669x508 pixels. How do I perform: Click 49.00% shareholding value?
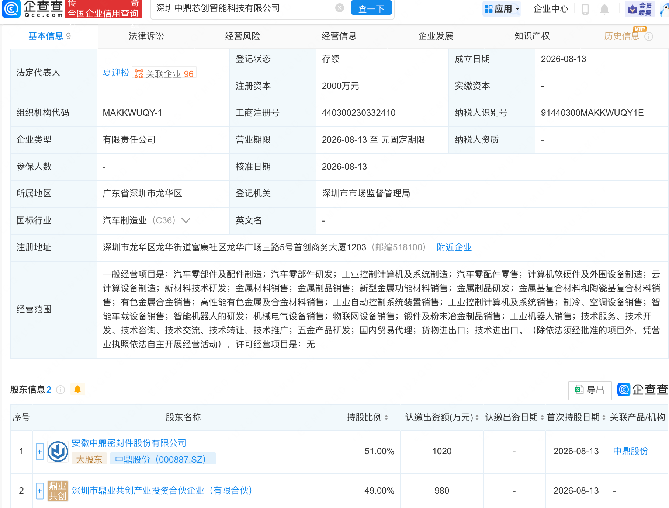[x=379, y=491]
